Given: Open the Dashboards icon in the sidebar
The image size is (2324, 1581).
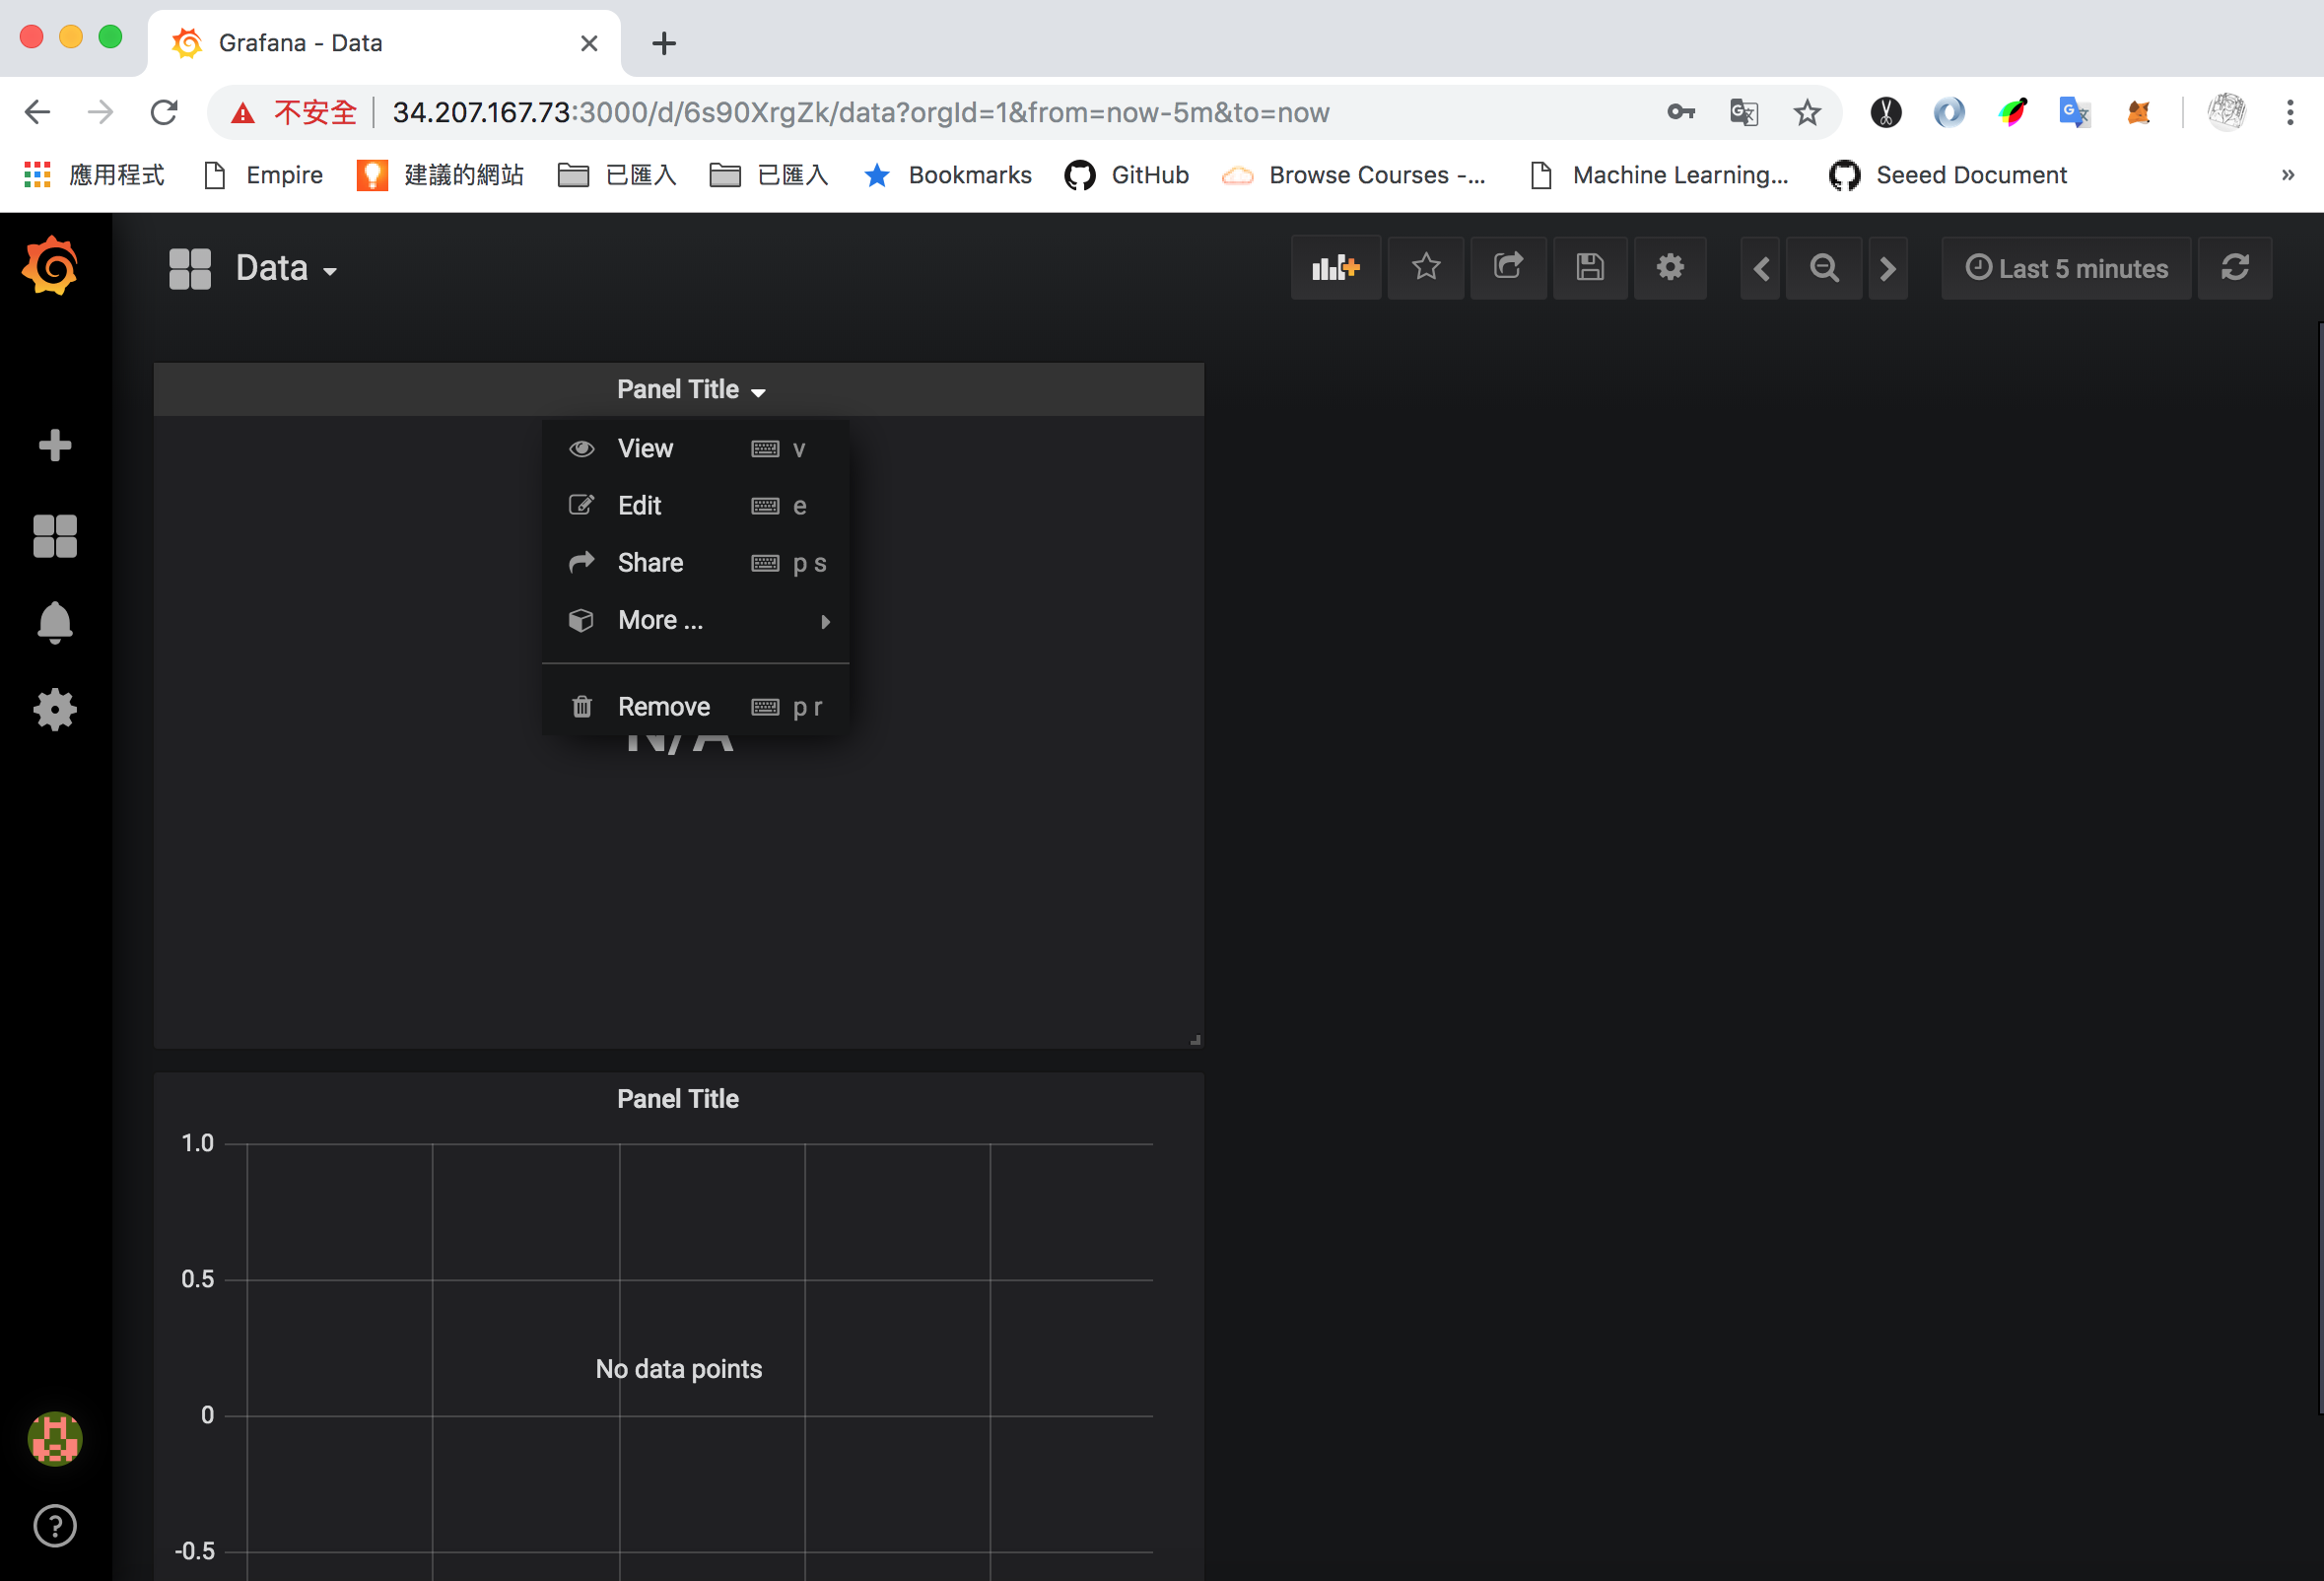Looking at the screenshot, I should (x=55, y=536).
